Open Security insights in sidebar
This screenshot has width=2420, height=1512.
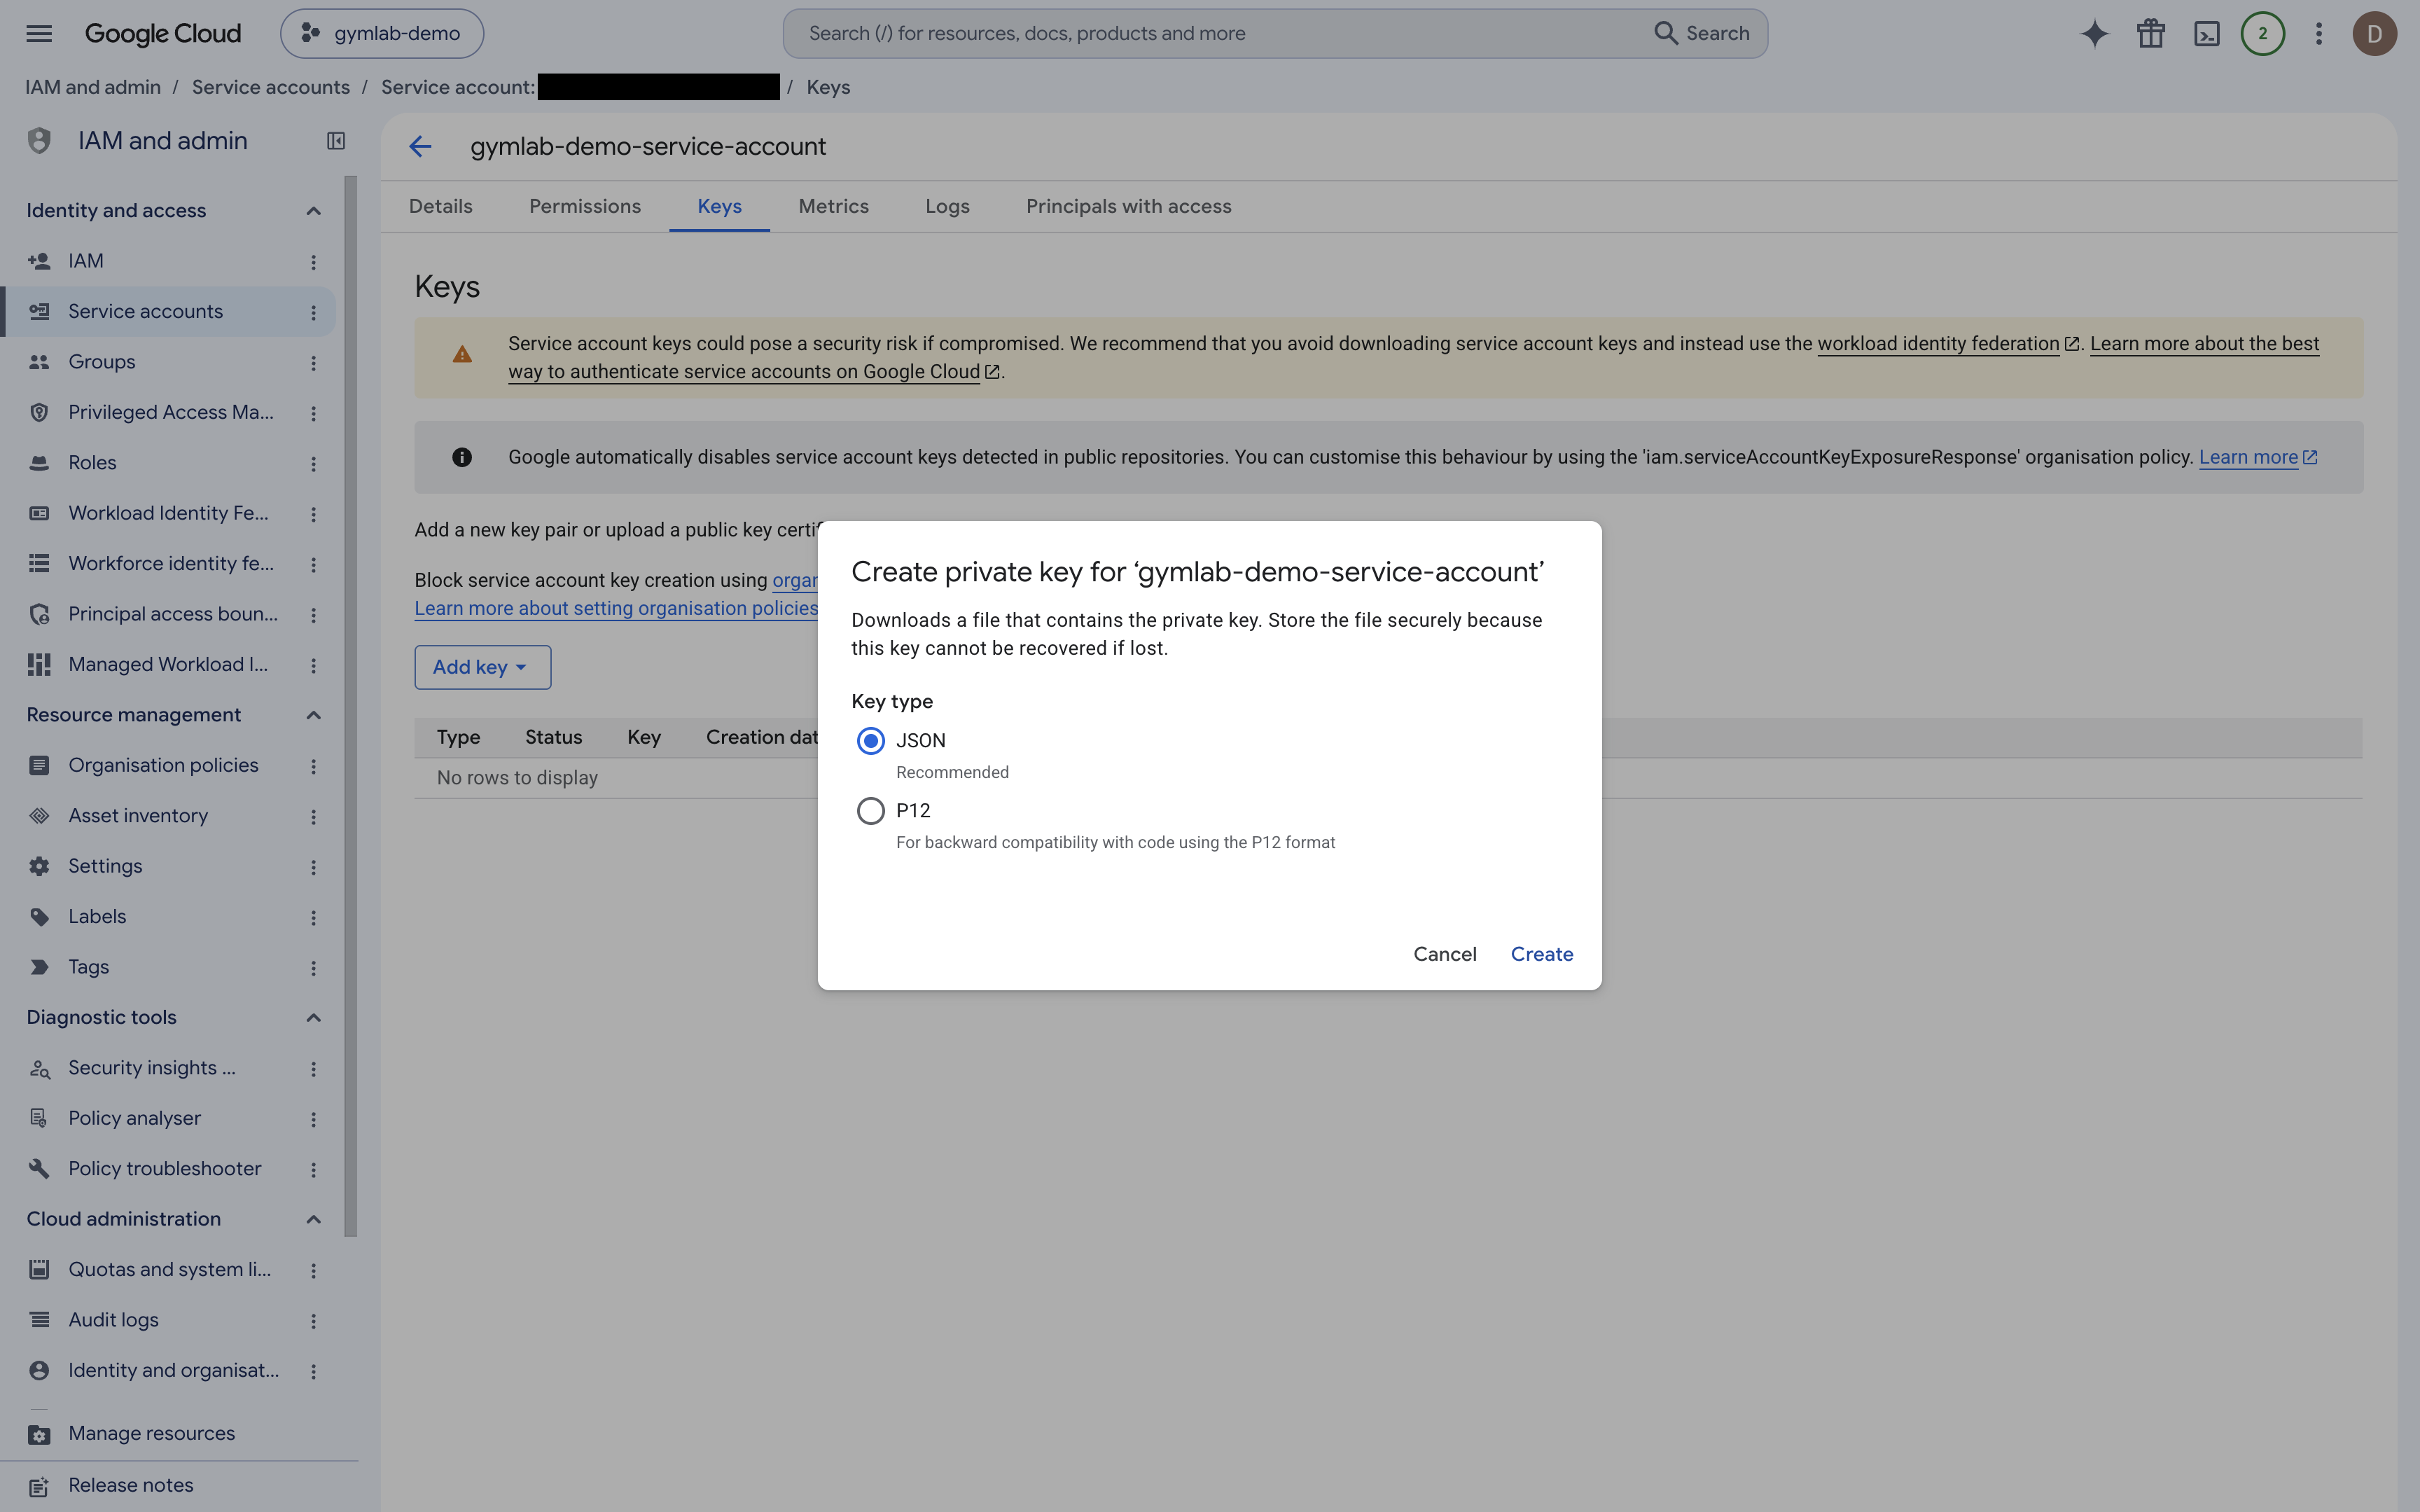(x=152, y=1068)
